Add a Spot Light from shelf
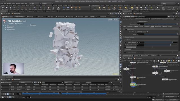Screen dimensions: 180x101 click(104, 8)
